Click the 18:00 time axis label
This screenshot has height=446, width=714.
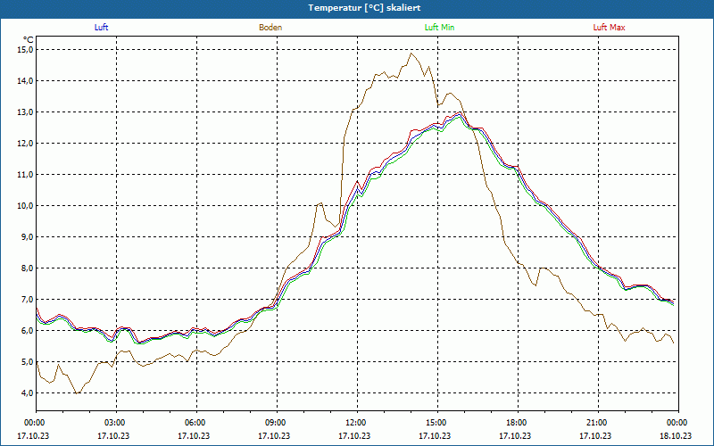(x=518, y=423)
